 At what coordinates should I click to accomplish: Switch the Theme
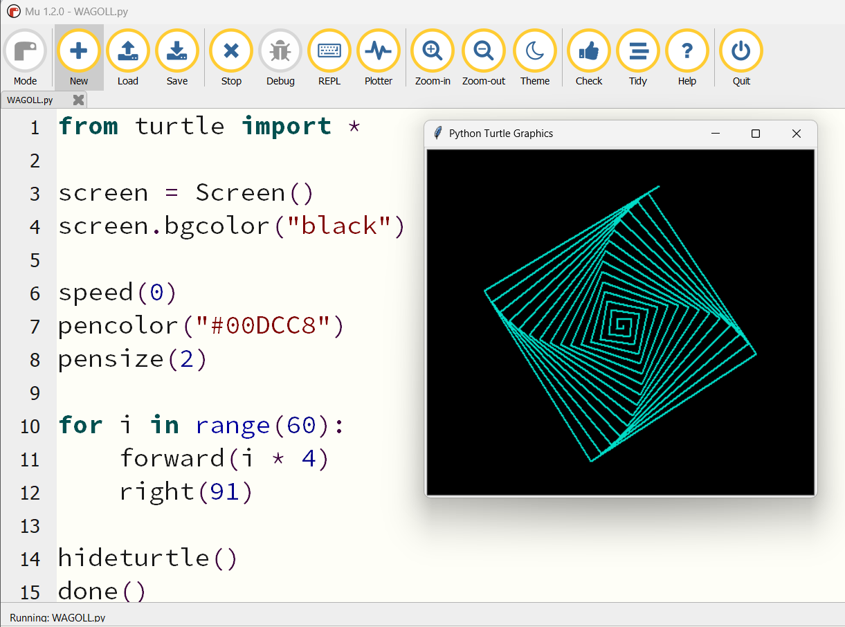(x=535, y=58)
